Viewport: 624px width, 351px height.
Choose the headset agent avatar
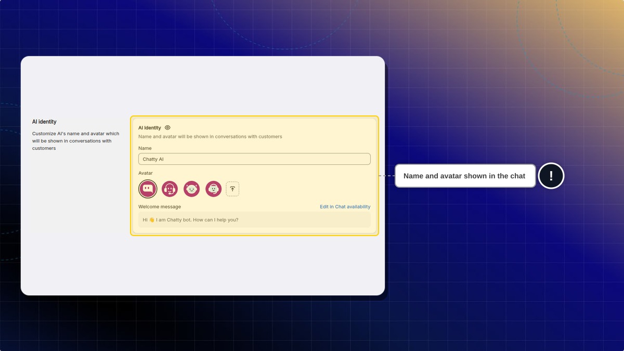(170, 189)
